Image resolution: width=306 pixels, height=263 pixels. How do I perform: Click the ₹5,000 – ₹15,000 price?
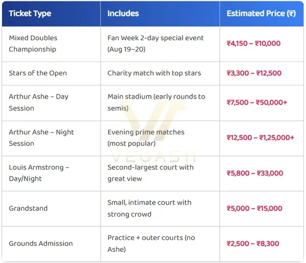(x=254, y=208)
